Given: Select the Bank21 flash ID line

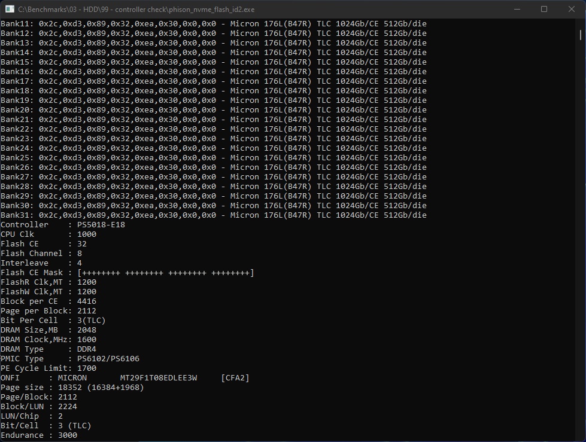Looking at the screenshot, I should point(214,120).
